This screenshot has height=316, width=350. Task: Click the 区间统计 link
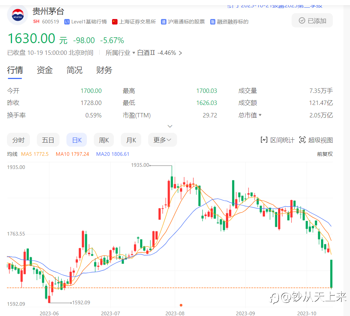coord(282,140)
